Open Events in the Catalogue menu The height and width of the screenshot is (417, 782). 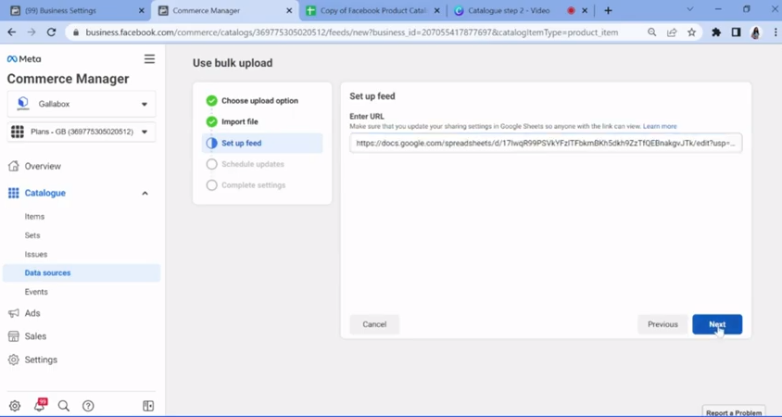coord(36,292)
